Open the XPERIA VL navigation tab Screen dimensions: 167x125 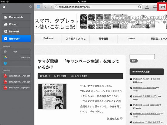click(x=76, y=39)
